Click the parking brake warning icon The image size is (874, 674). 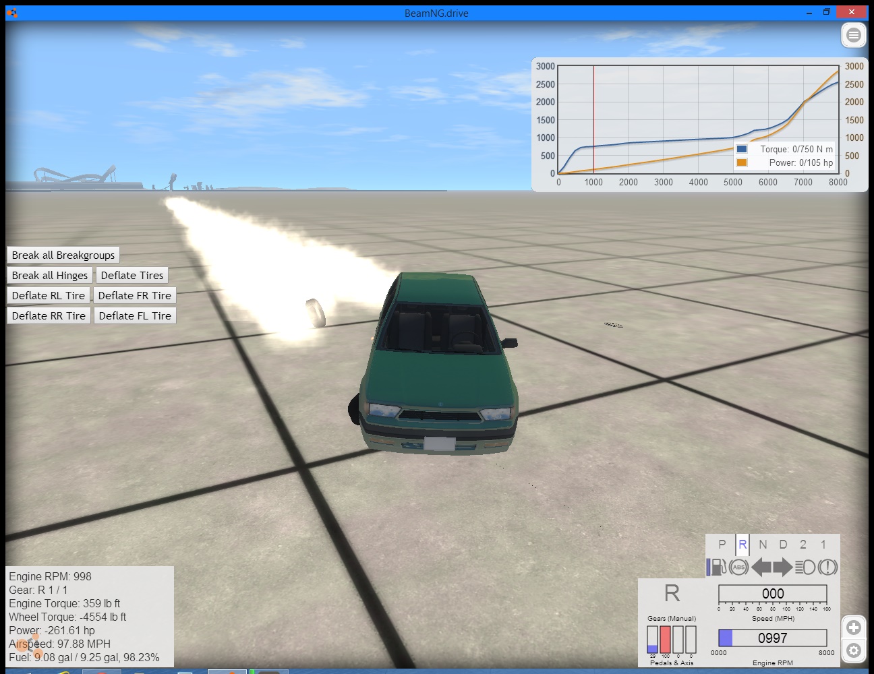click(827, 567)
